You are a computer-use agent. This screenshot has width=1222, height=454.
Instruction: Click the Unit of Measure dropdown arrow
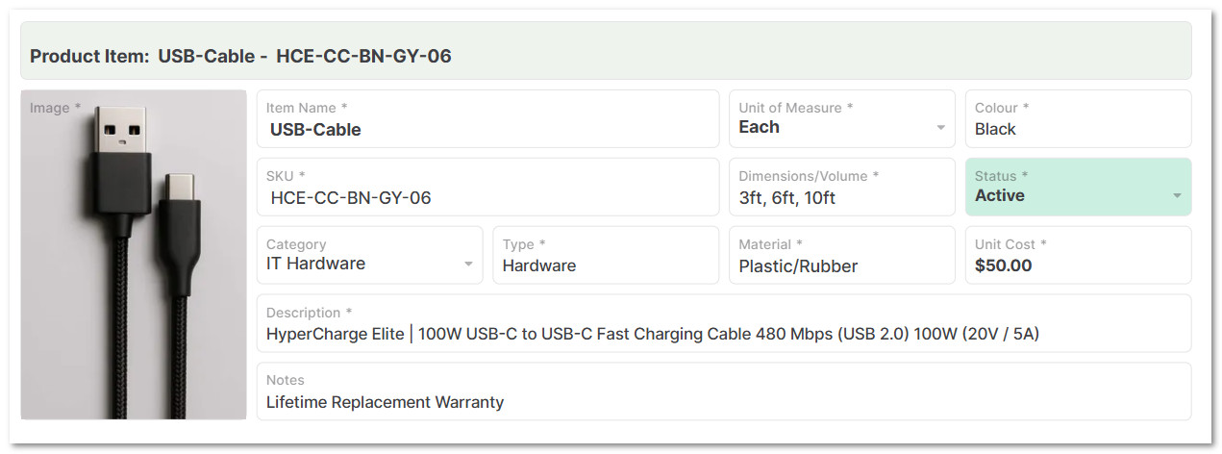point(940,128)
